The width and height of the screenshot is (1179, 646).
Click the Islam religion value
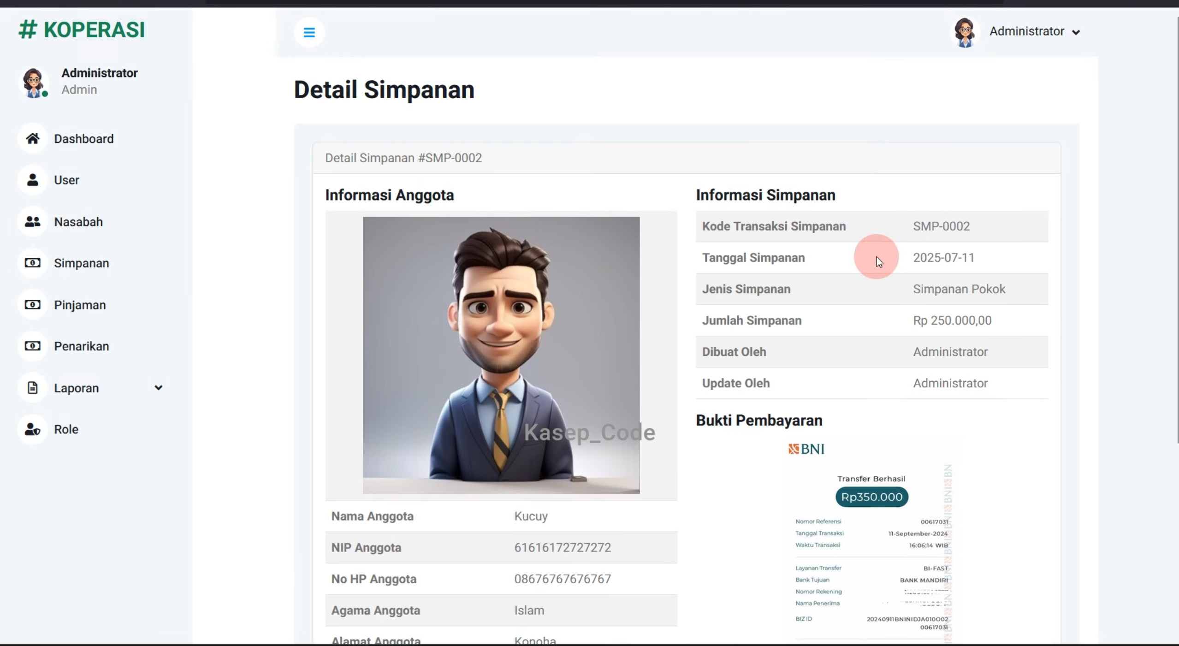point(529,610)
